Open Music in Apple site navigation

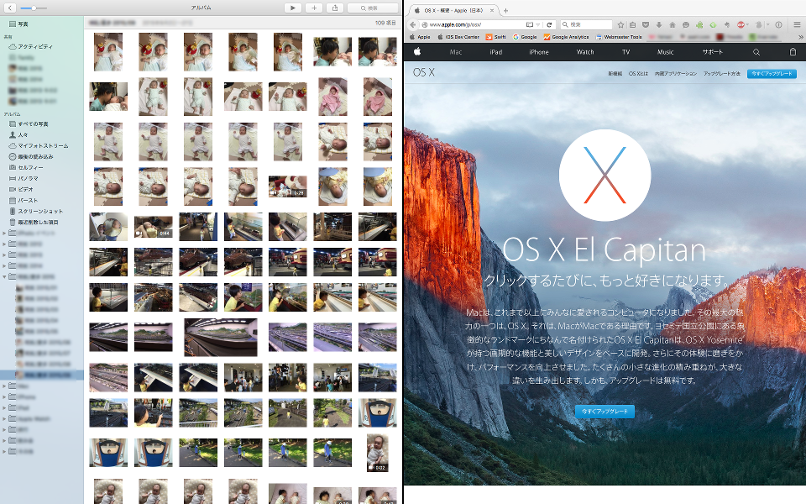coord(665,52)
